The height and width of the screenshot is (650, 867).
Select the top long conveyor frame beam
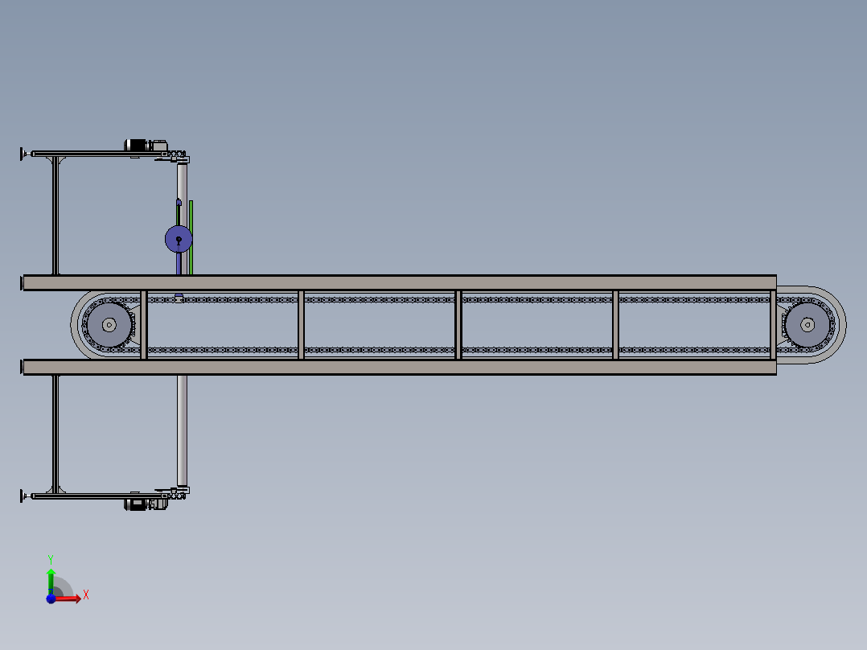pos(399,282)
